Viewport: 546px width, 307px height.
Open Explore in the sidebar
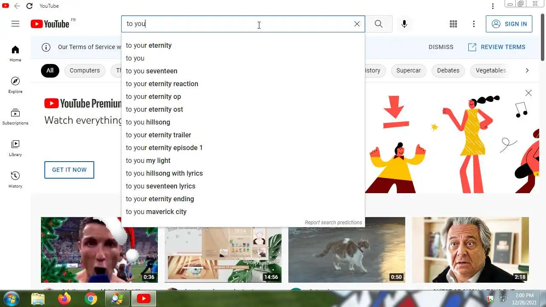tap(15, 85)
